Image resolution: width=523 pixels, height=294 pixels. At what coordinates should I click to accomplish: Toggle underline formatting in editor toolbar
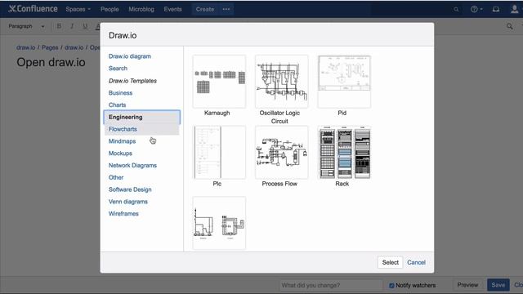(x=85, y=26)
